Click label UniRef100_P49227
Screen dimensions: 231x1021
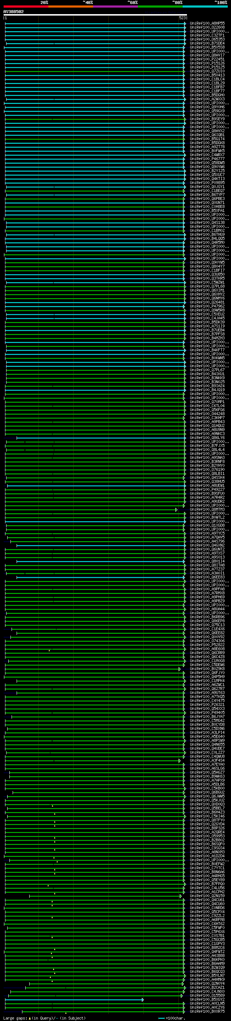(207, 490)
